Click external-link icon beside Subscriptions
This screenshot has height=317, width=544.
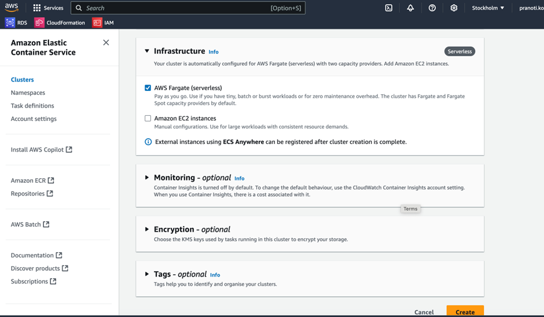(x=53, y=281)
